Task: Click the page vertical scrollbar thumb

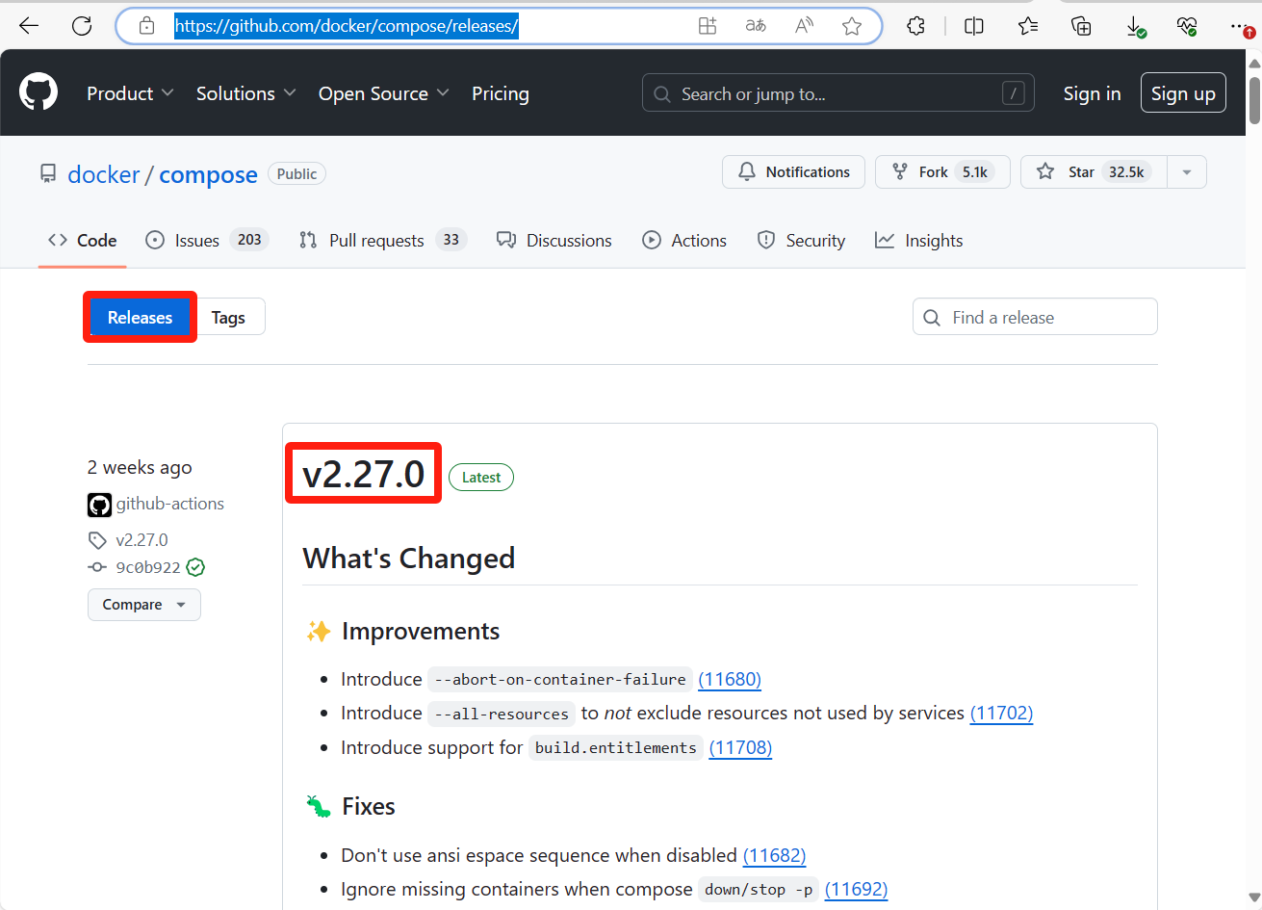Action: click(1254, 100)
